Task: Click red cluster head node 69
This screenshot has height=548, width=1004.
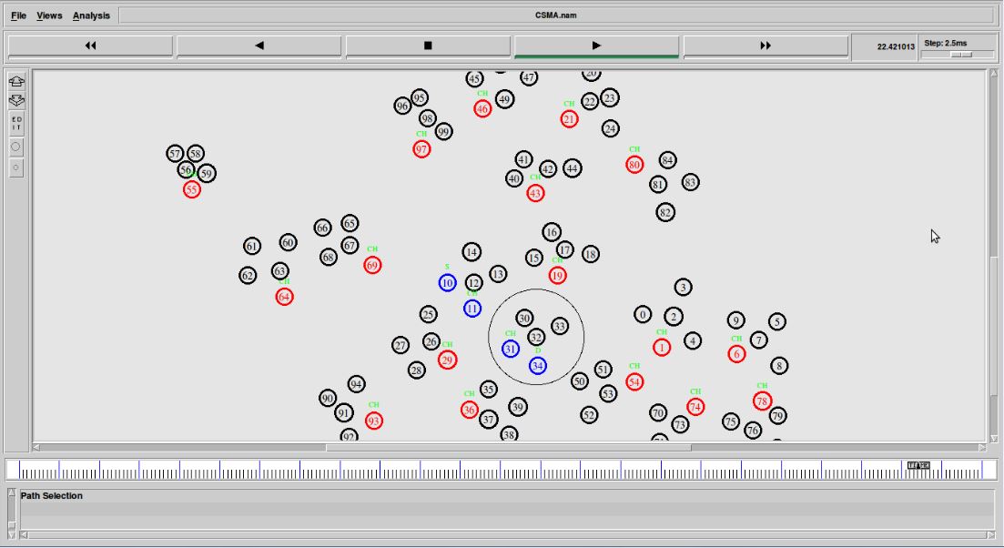Action: point(372,266)
